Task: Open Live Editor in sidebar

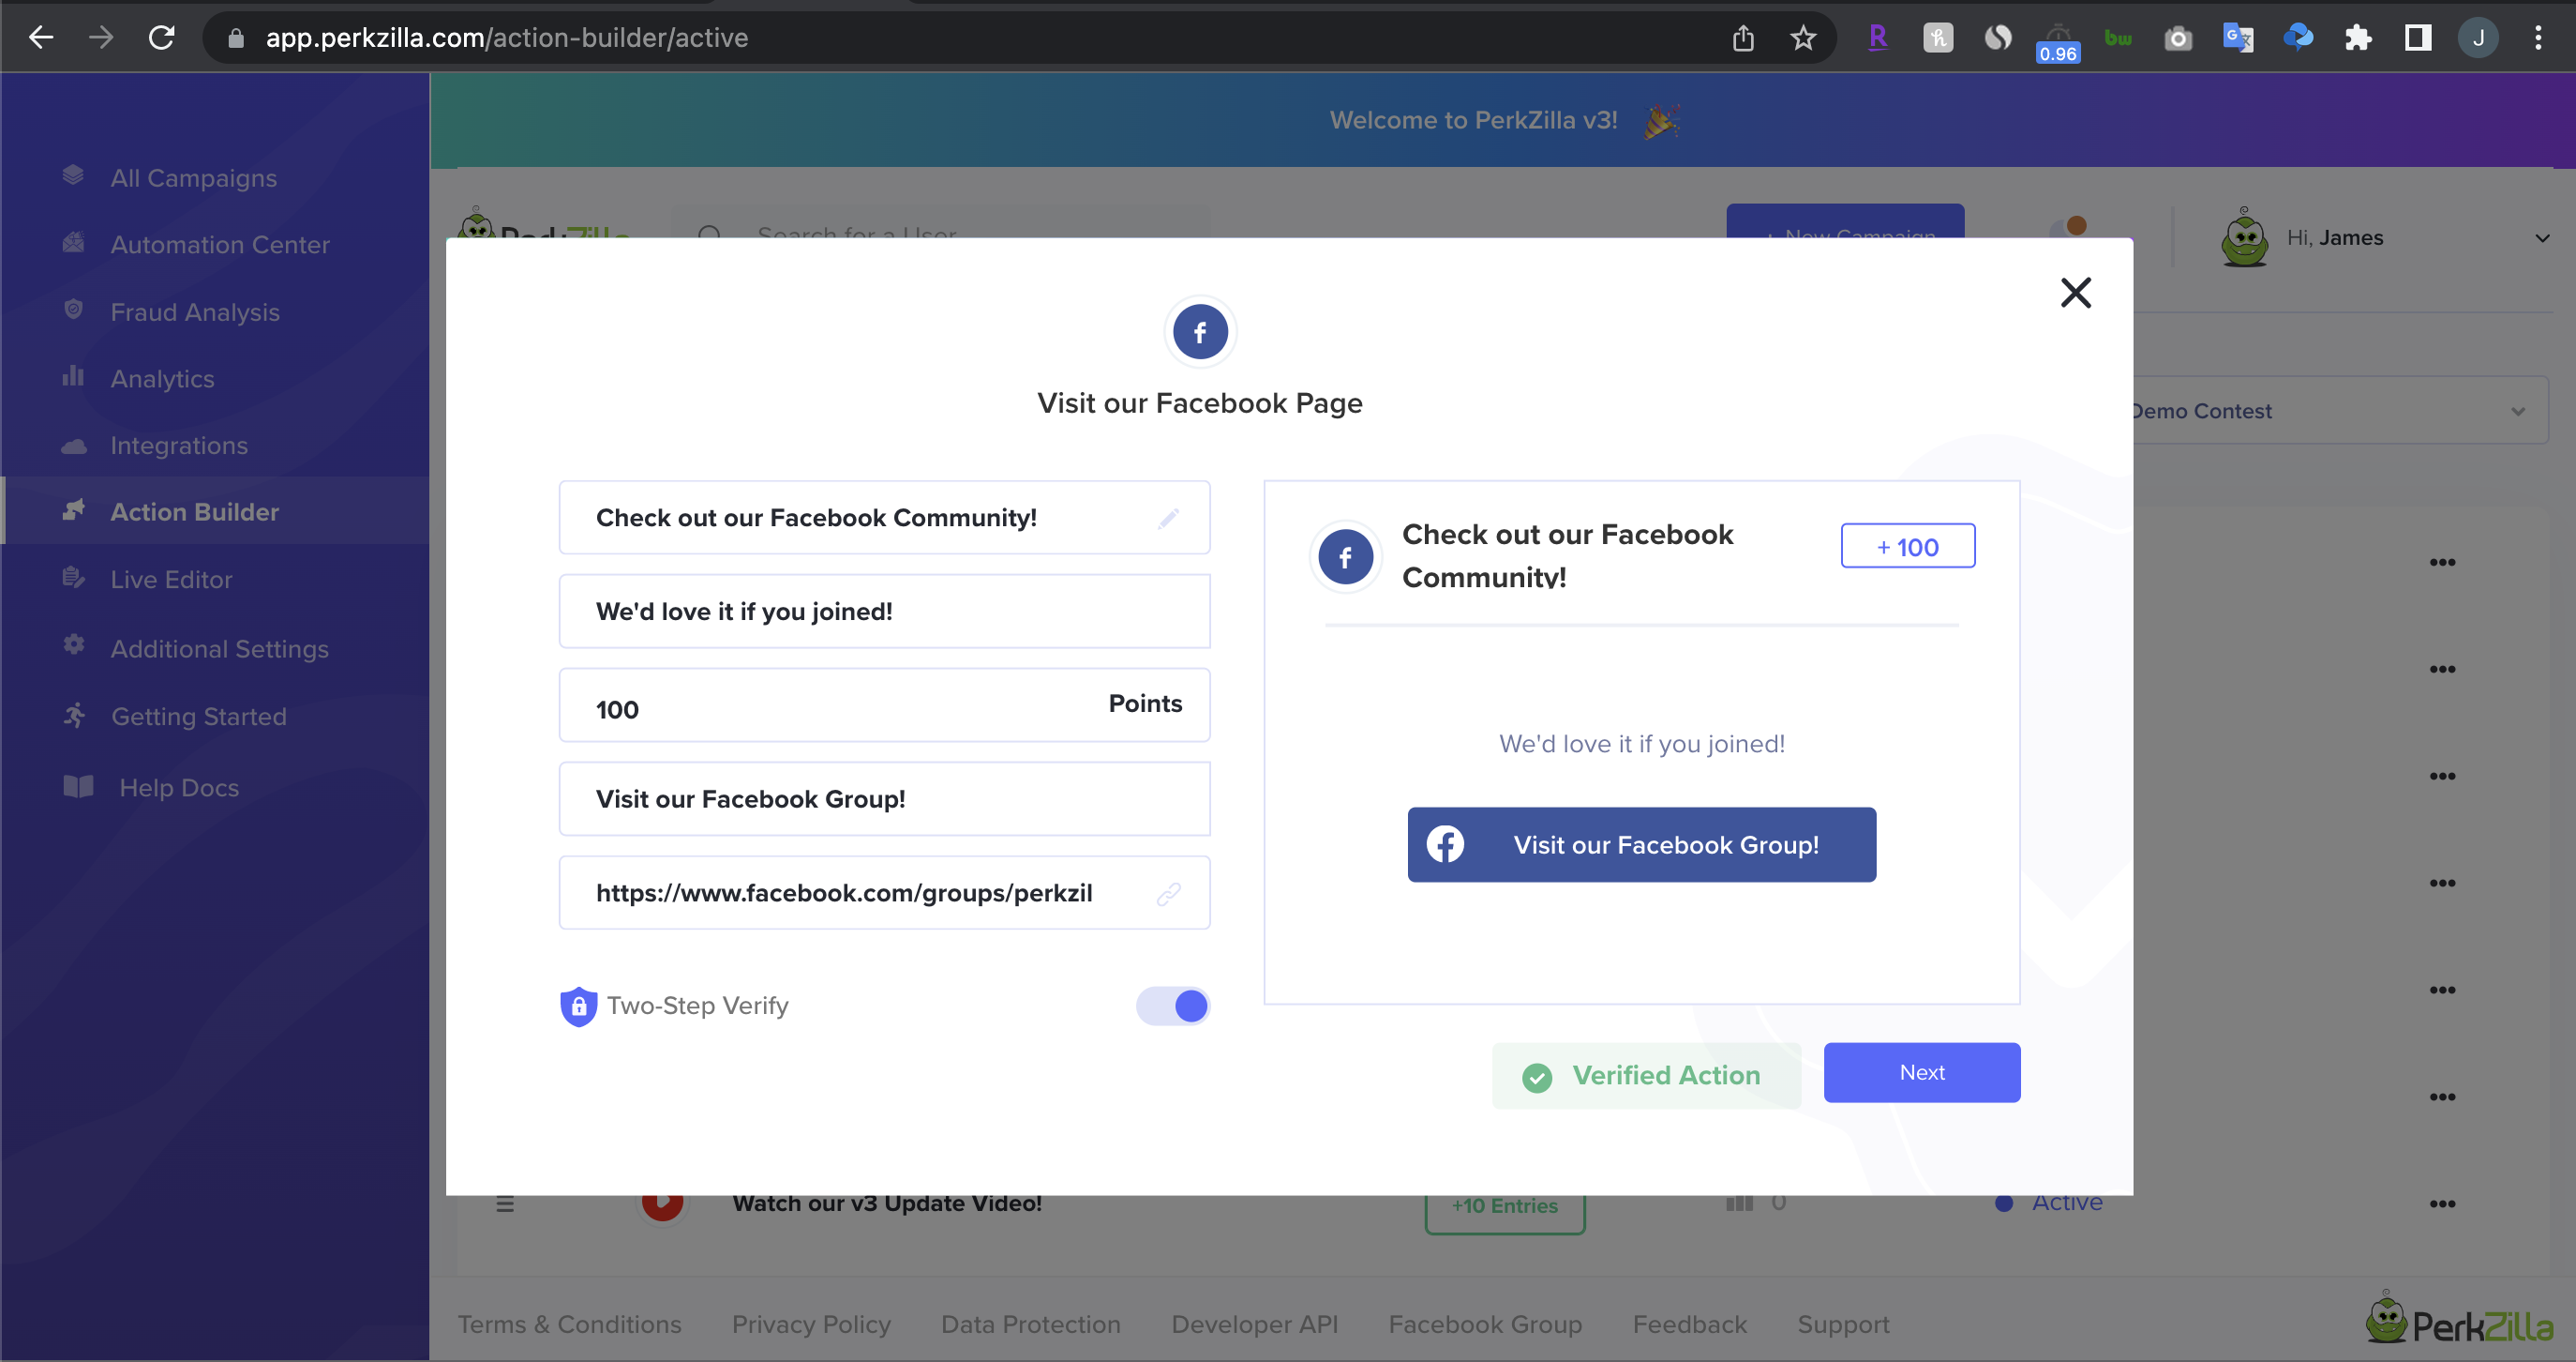Action: 171,580
